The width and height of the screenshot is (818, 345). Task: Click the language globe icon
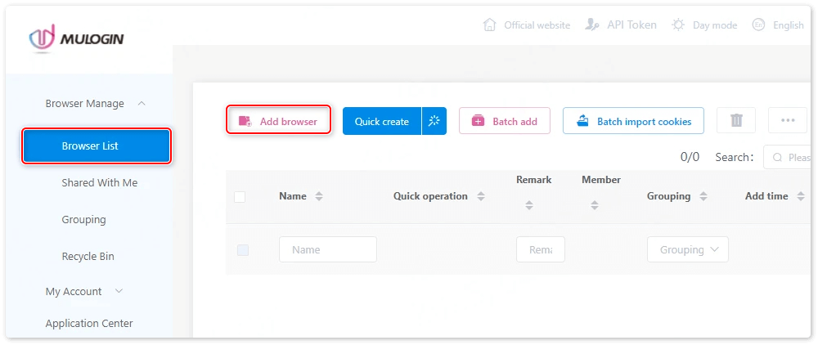coord(758,25)
